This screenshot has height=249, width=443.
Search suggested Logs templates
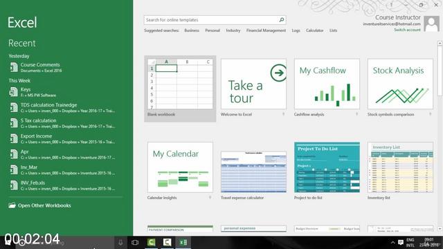coord(296,30)
